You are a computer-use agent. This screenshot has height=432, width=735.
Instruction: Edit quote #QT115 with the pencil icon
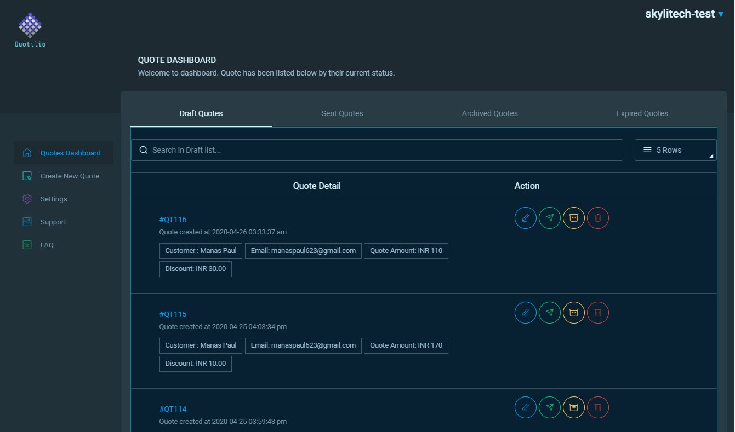click(525, 313)
